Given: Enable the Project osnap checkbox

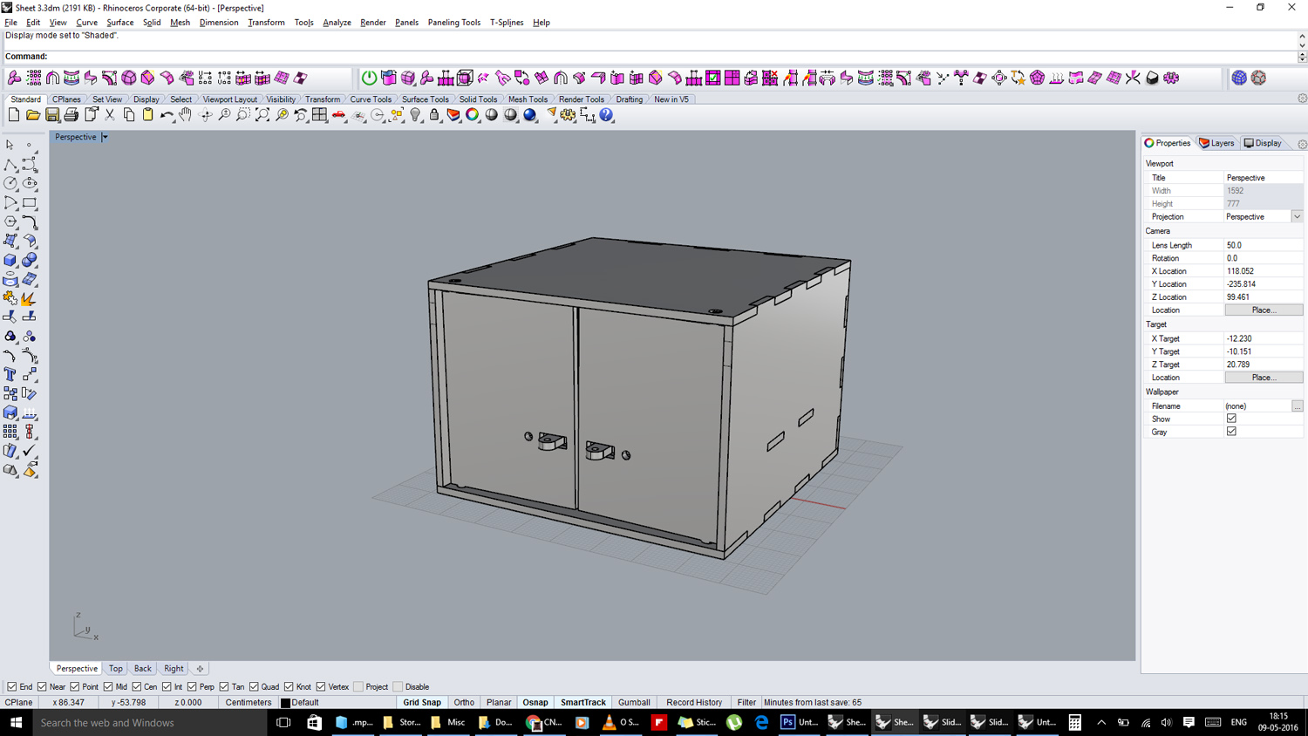Looking at the screenshot, I should (358, 686).
